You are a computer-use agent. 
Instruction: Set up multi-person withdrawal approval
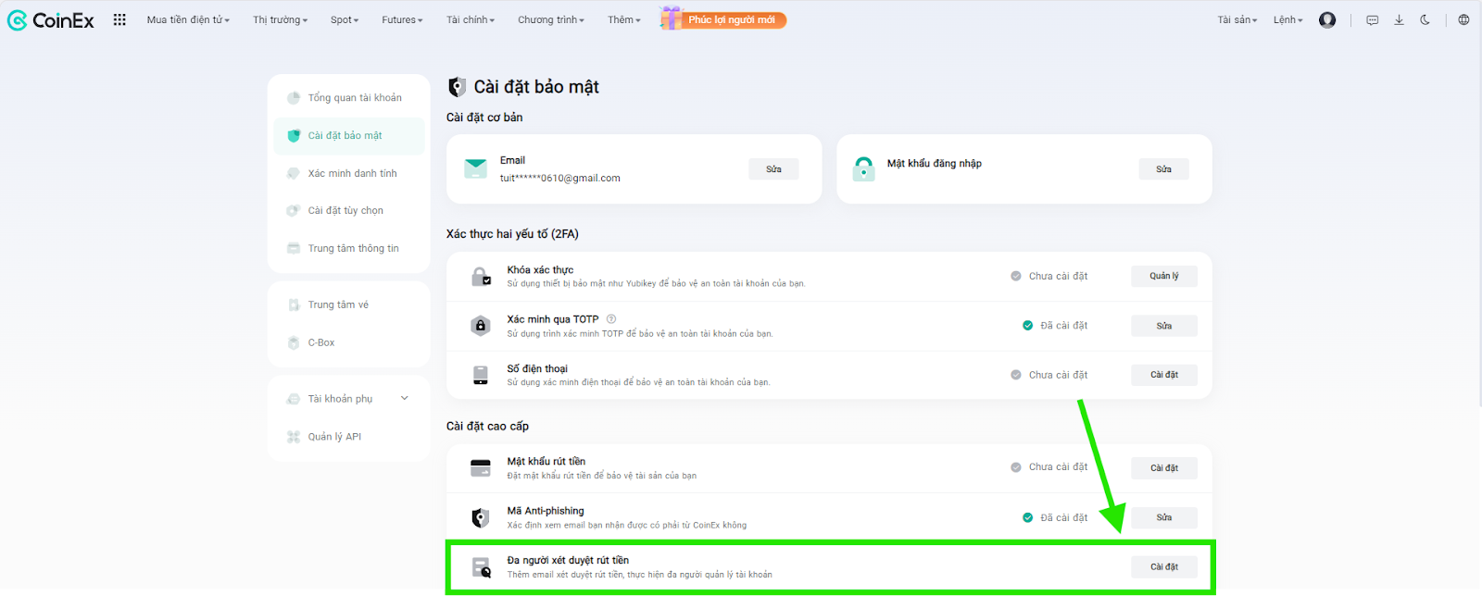tap(1163, 567)
